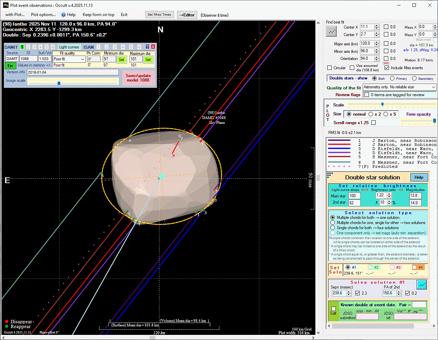This screenshot has height=340, width=438.
Task: Select DAMIT model number 1 green box
Action: coord(22,47)
